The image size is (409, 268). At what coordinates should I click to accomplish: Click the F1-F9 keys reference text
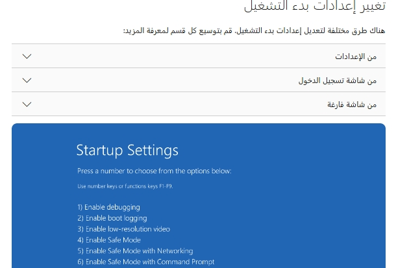tap(166, 186)
